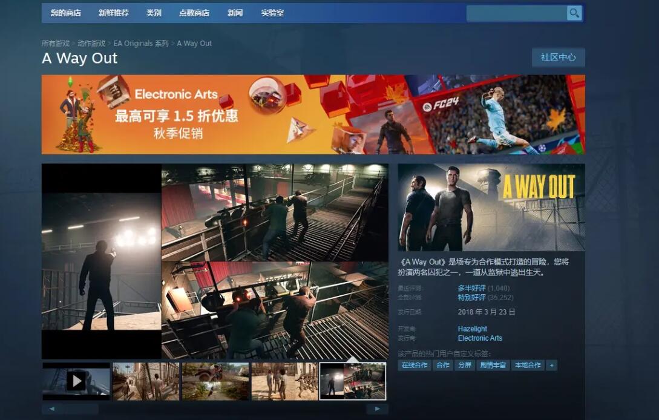This screenshot has height=420, width=659.
Task: Open the 多半好评 recent reviews link
Action: 471,289
